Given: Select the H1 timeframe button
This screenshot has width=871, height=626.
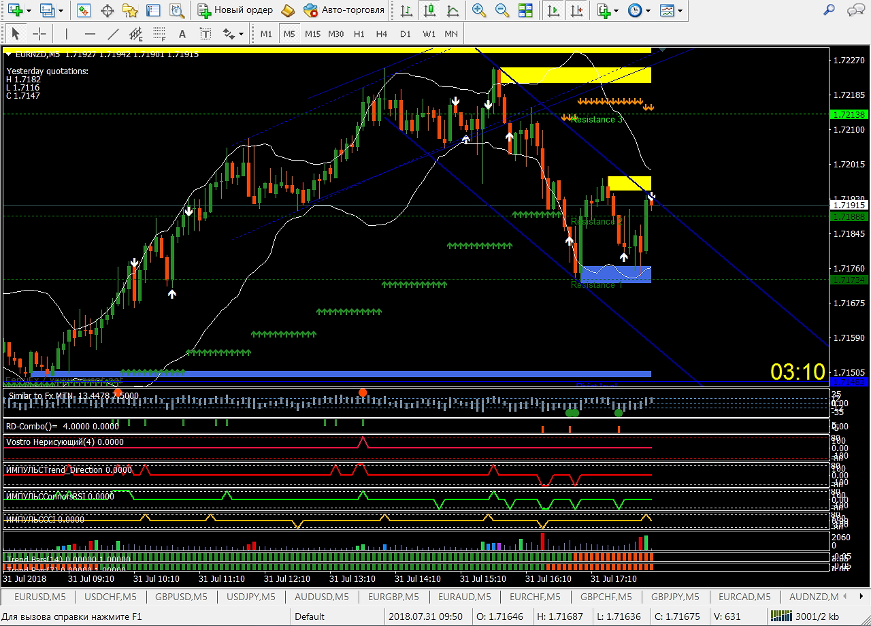Looking at the screenshot, I should coord(359,33).
